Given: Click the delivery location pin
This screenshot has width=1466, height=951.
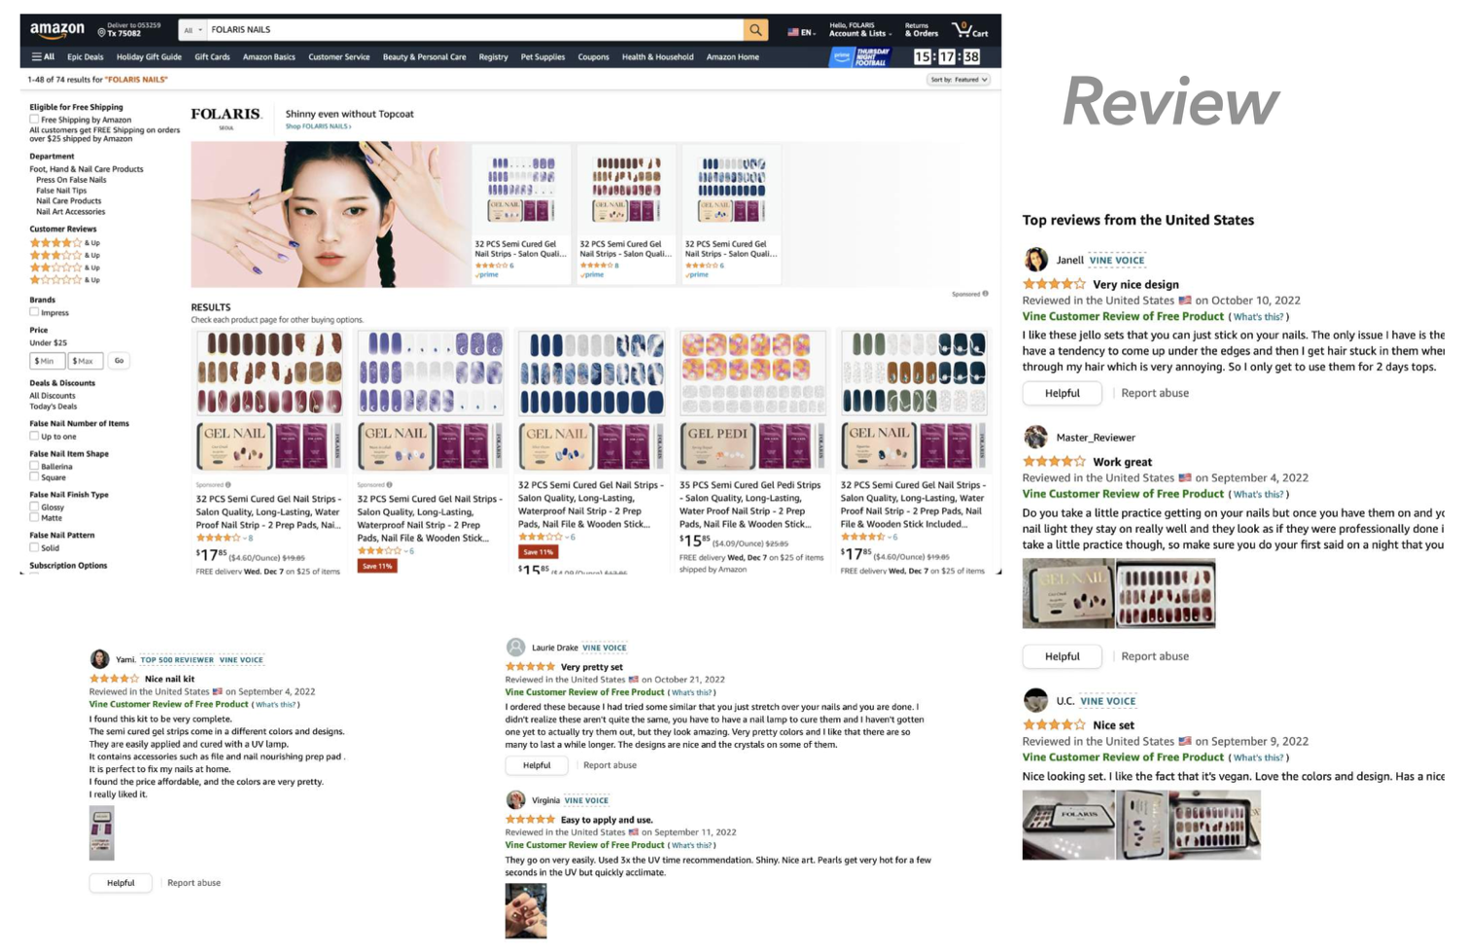Looking at the screenshot, I should pos(101,32).
